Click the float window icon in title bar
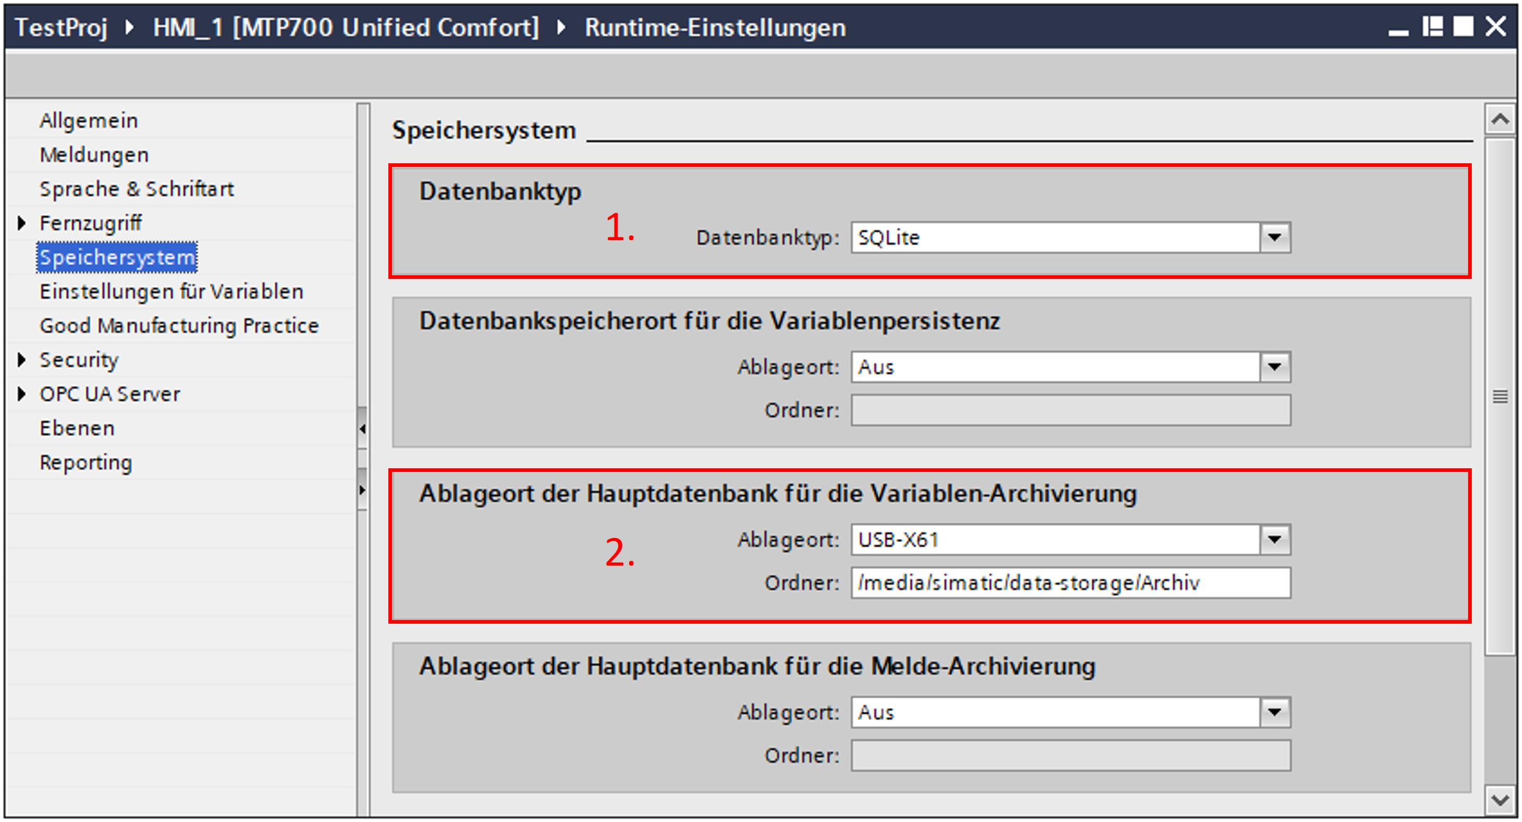 tap(1431, 27)
